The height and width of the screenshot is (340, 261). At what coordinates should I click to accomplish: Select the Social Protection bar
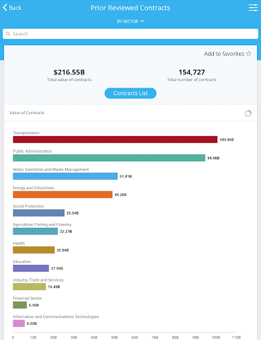coord(39,213)
